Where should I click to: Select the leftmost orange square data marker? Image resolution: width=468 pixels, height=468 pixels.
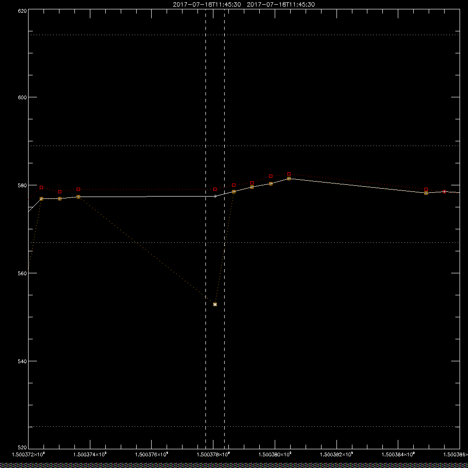tap(42, 198)
